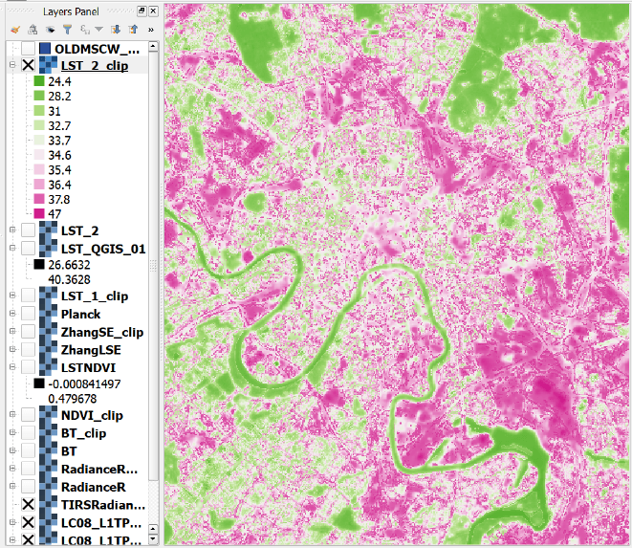This screenshot has height=548, width=632.
Task: Open the layer styling dock brush icon
Action: [x=15, y=30]
